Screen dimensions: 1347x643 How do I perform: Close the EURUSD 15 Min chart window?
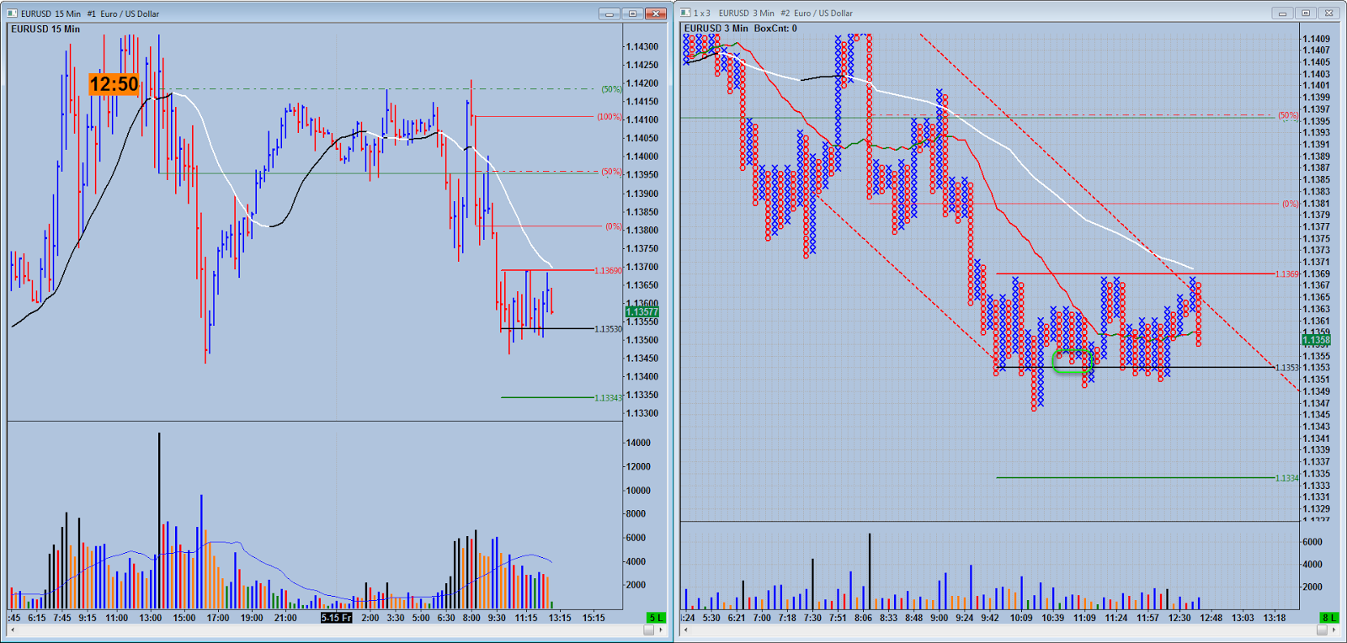click(656, 13)
